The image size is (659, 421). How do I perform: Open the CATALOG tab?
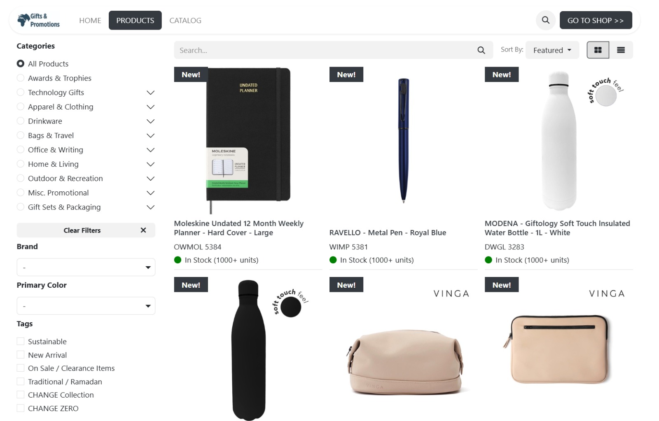[x=185, y=20]
